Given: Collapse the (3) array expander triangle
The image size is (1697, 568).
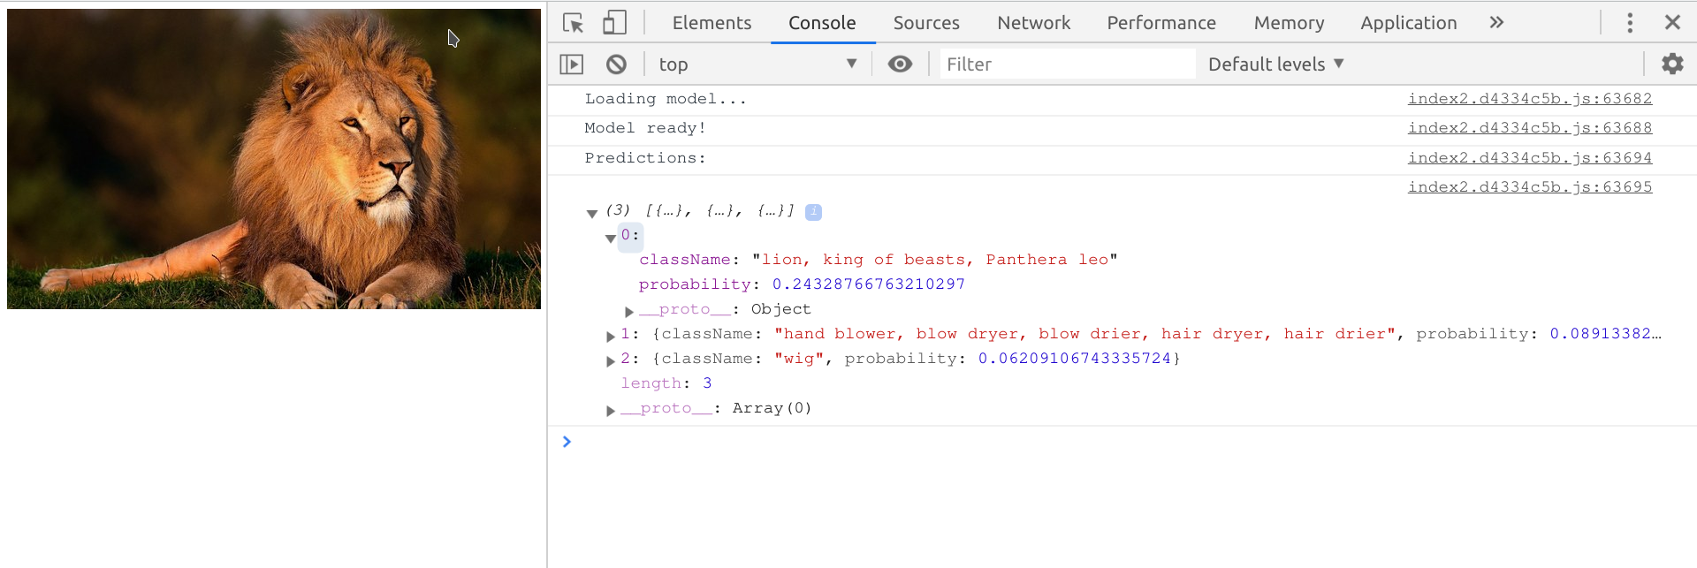Looking at the screenshot, I should pyautogui.click(x=592, y=213).
